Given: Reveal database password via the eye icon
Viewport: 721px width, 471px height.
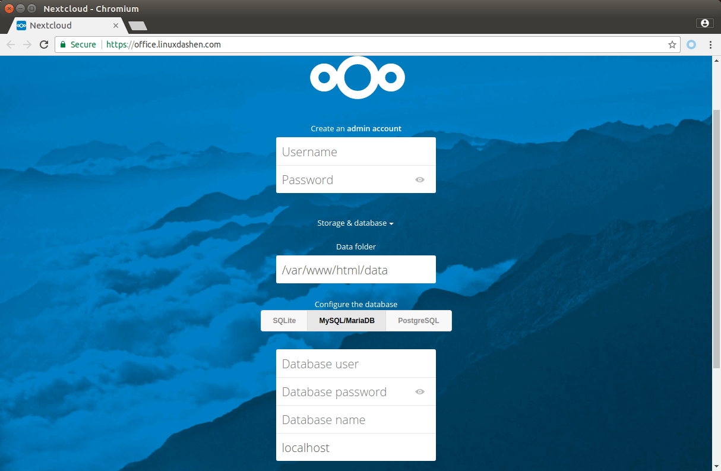Looking at the screenshot, I should pos(420,391).
